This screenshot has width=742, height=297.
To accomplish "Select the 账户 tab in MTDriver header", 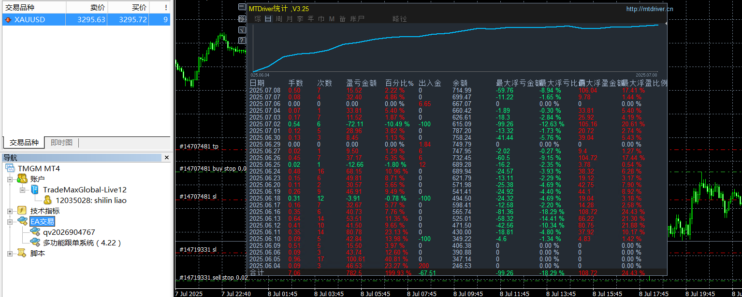I will coord(357,19).
